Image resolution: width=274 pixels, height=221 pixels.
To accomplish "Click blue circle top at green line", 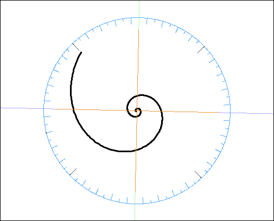I will click(x=139, y=18).
